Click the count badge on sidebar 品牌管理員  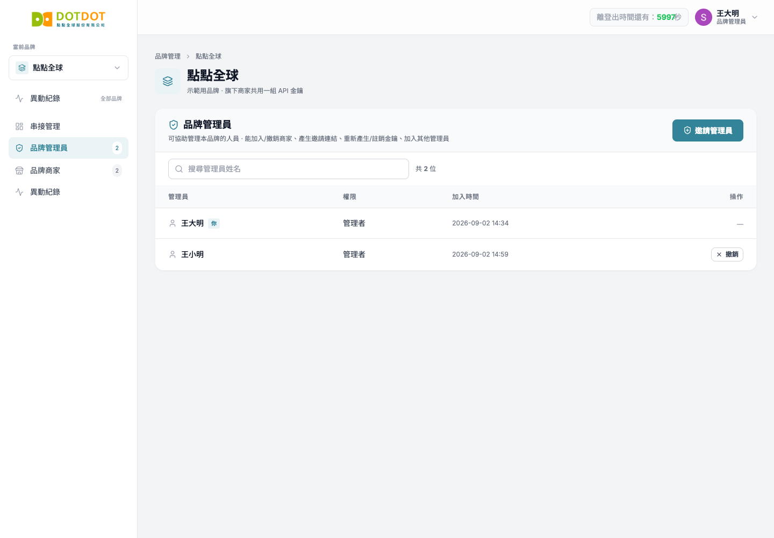tap(117, 148)
